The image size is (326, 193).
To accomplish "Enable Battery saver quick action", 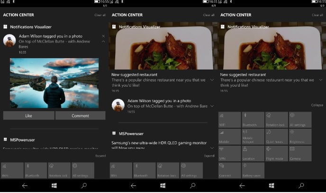I will pyautogui.click(x=253, y=170).
